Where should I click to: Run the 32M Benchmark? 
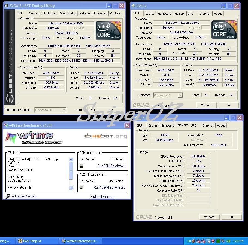point(111,166)
